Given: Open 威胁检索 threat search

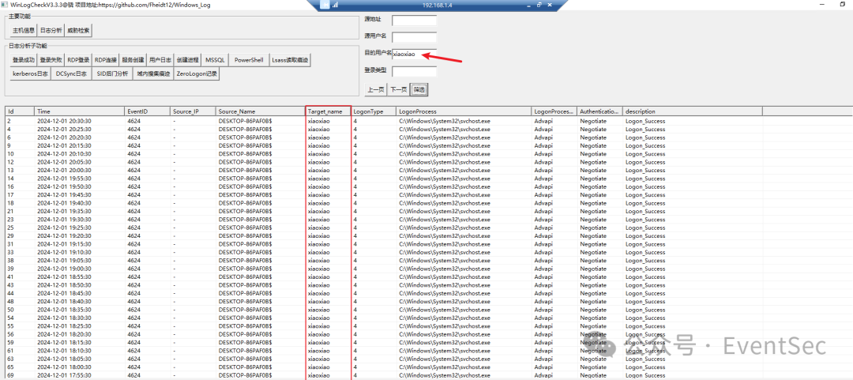Looking at the screenshot, I should pos(78,31).
